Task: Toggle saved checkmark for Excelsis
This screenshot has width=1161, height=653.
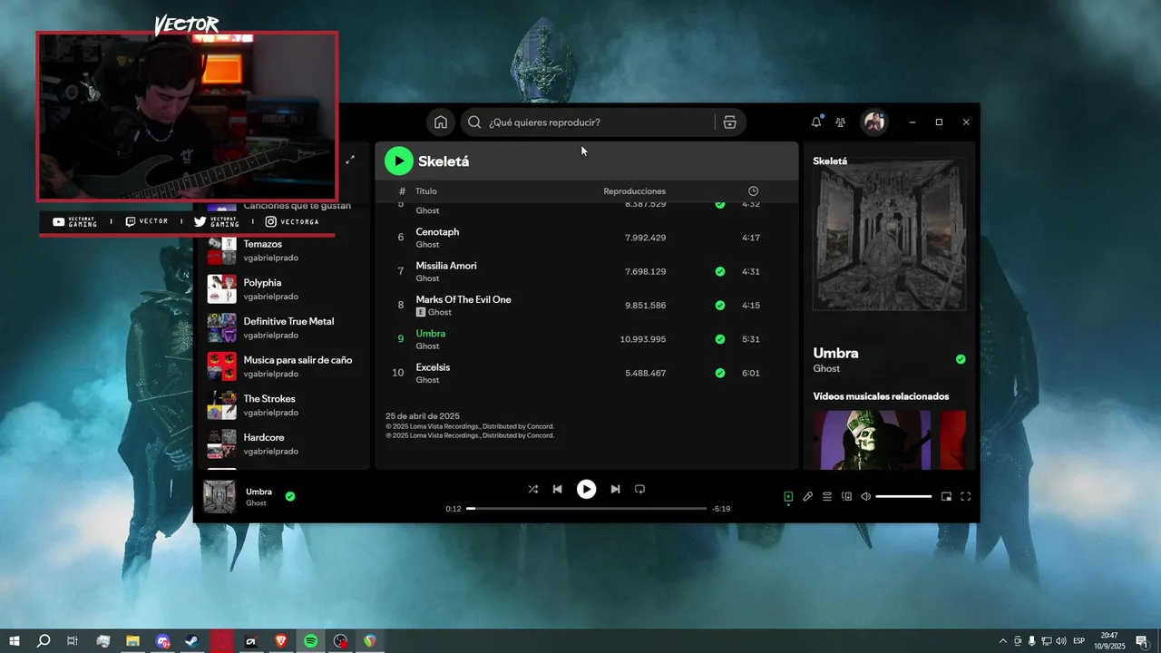Action: [x=720, y=373]
